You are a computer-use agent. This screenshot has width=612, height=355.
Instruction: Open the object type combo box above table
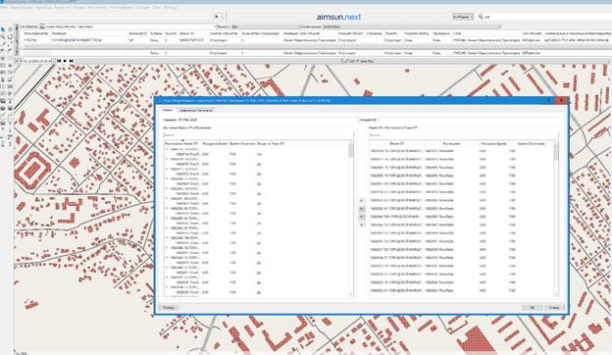tap(127, 26)
